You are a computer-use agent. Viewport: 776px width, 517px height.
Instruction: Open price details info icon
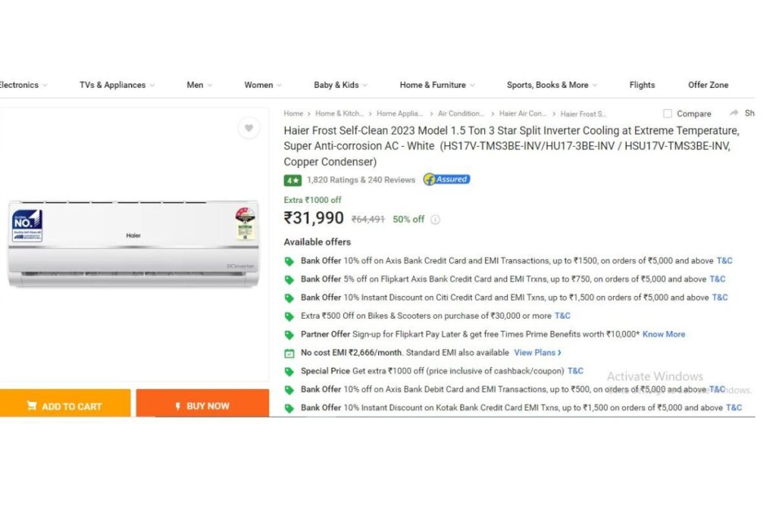(435, 220)
